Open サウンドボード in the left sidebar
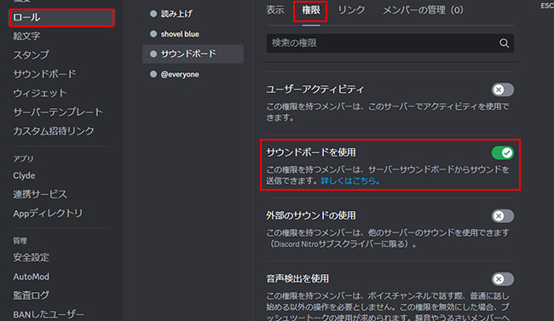The image size is (554, 321). tap(44, 74)
